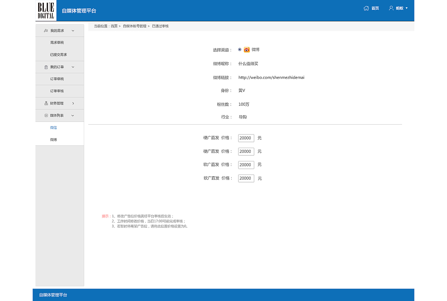Click the footer text 自媒体管理平台
The width and height of the screenshot is (447, 301).
53,295
